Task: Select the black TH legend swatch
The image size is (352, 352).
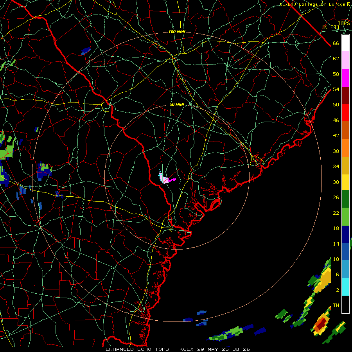Action: click(x=345, y=304)
